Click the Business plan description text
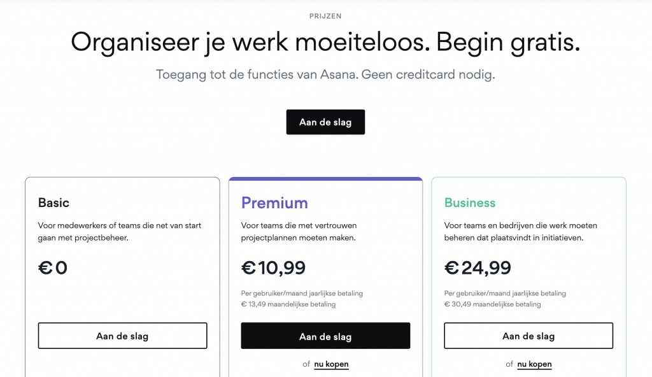652x377 pixels. coord(520,232)
